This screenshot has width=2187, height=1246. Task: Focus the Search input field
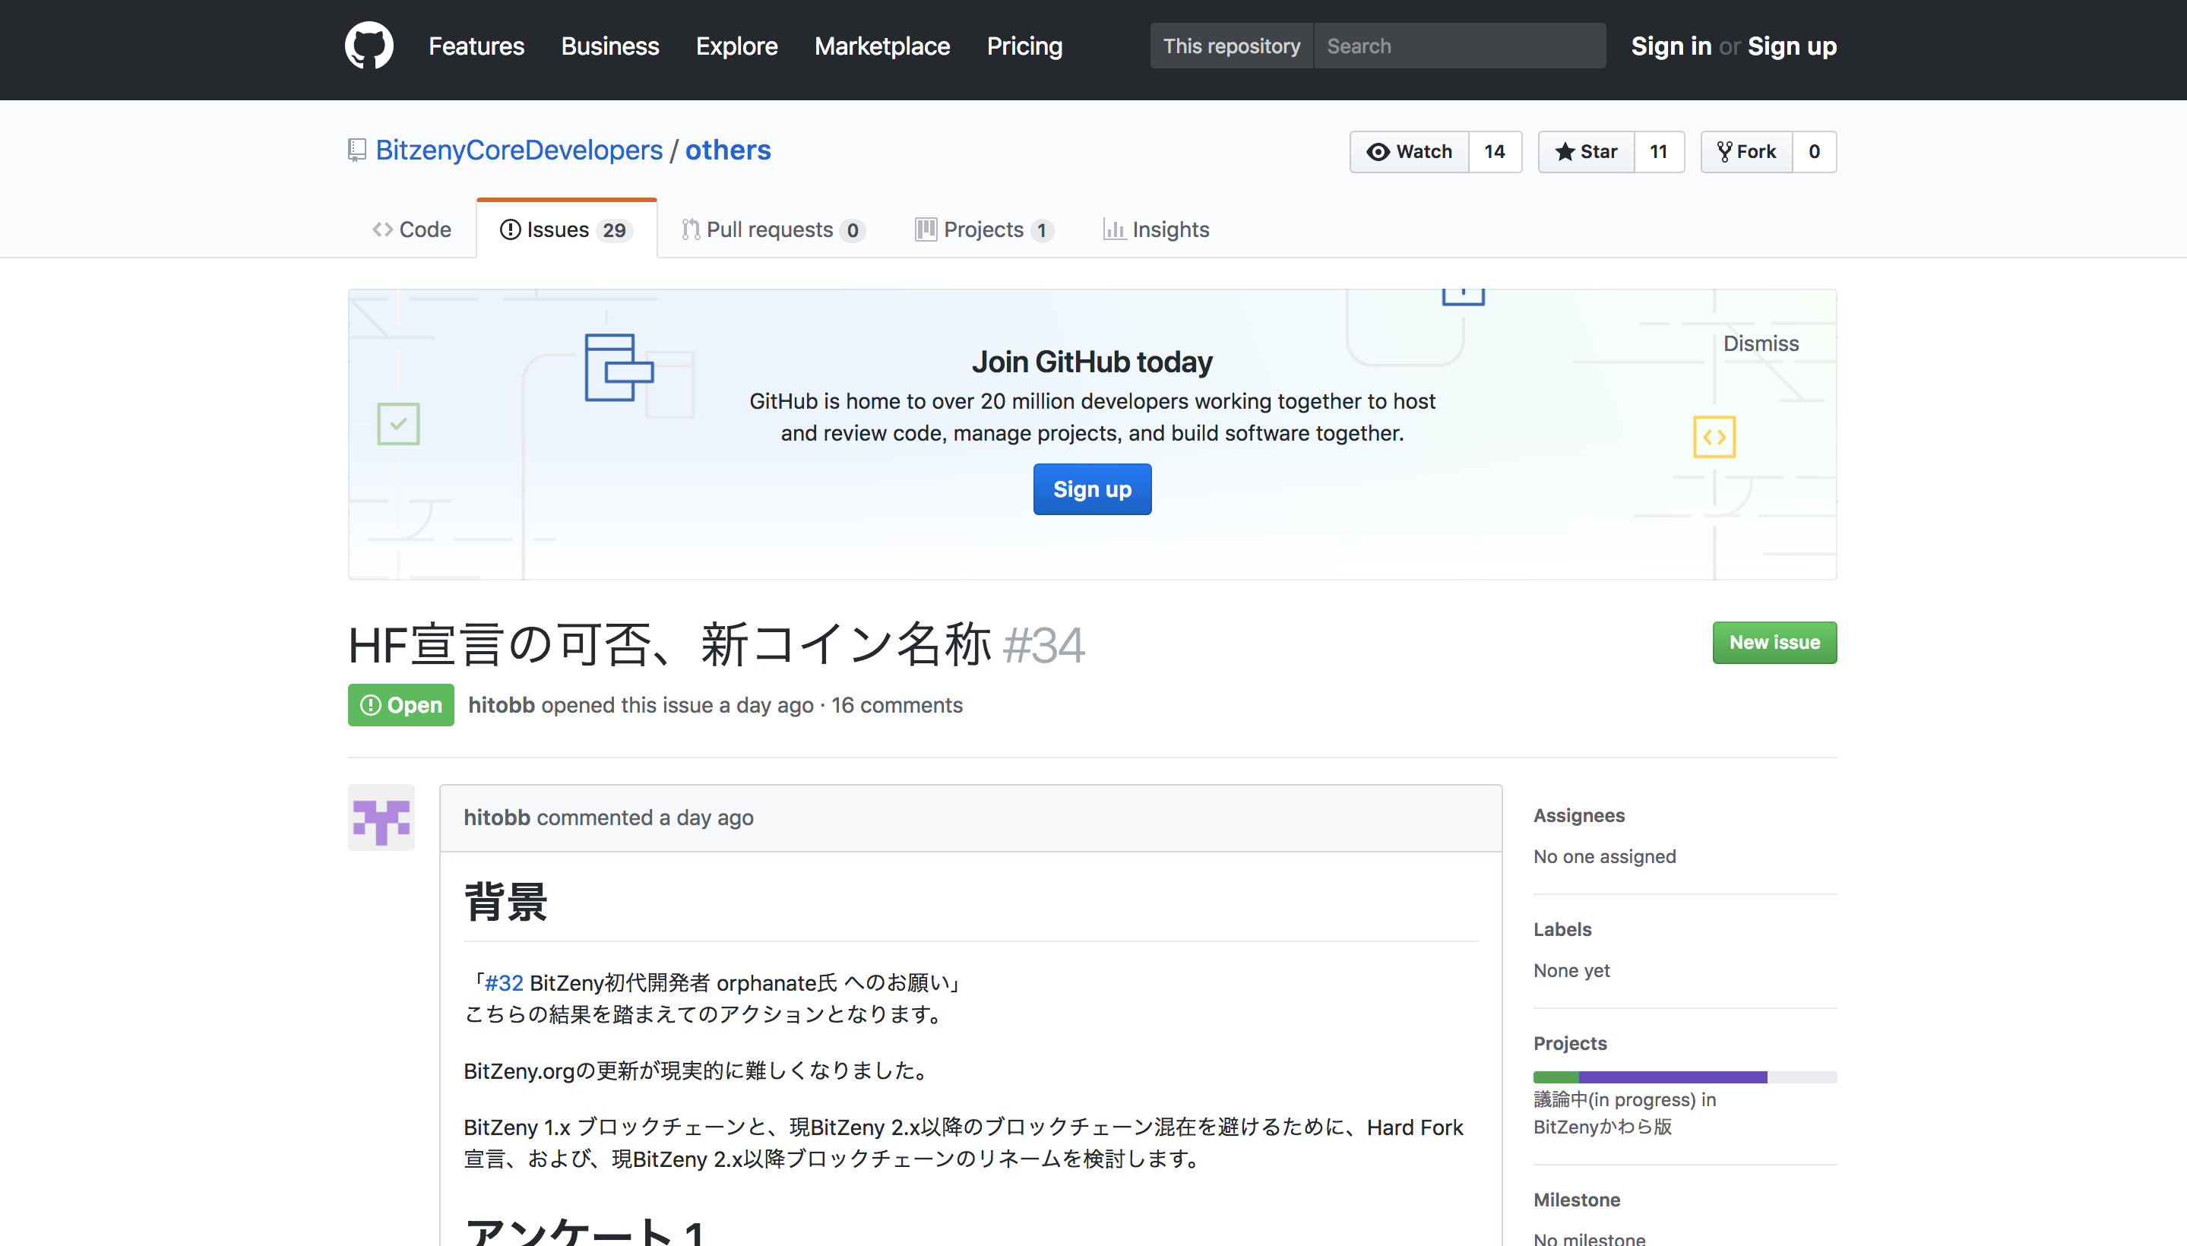tap(1460, 46)
